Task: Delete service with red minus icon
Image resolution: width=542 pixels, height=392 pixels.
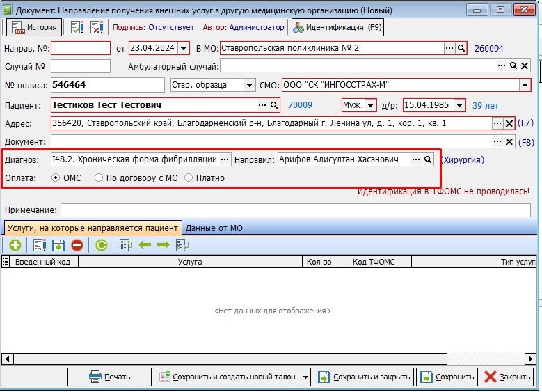Action: [77, 245]
